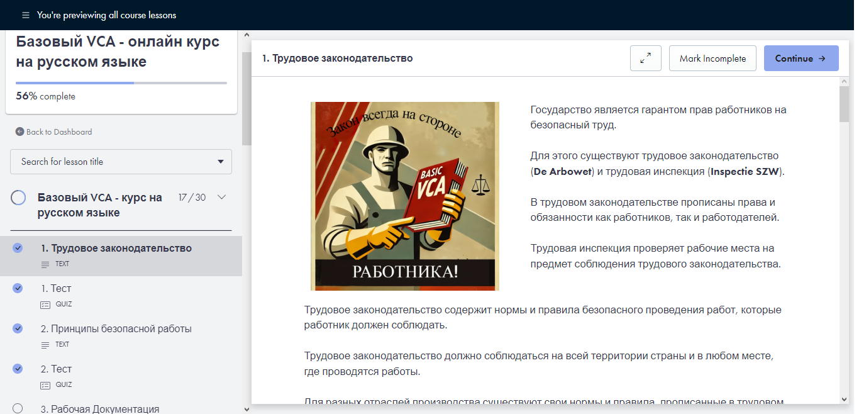Image resolution: width=859 pixels, height=414 pixels.
Task: Toggle empty circle for 3. Рабочая Документация
Action: point(18,408)
